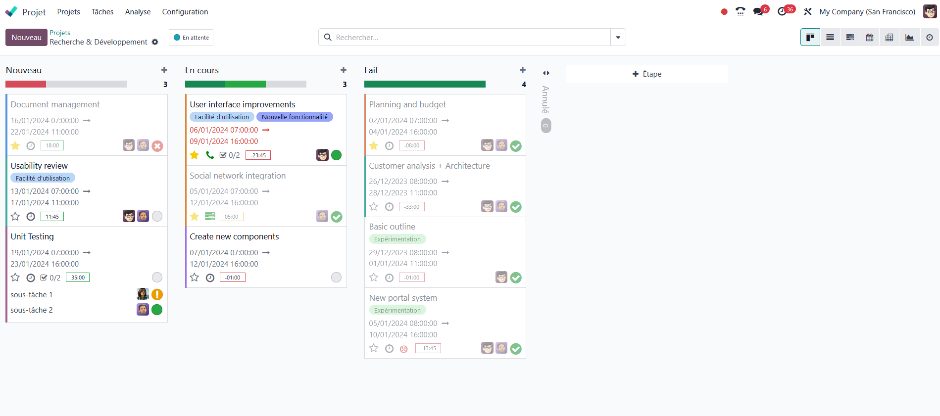This screenshot has height=416, width=940.
Task: Add a task in Nouveau column
Action: pyautogui.click(x=164, y=70)
